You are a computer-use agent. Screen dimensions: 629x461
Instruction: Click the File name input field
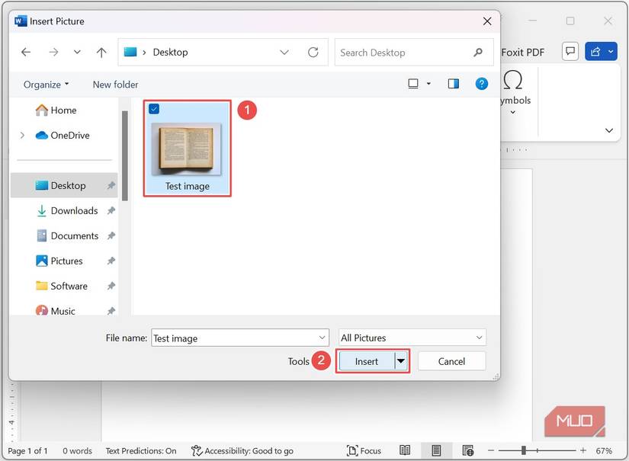click(x=240, y=338)
